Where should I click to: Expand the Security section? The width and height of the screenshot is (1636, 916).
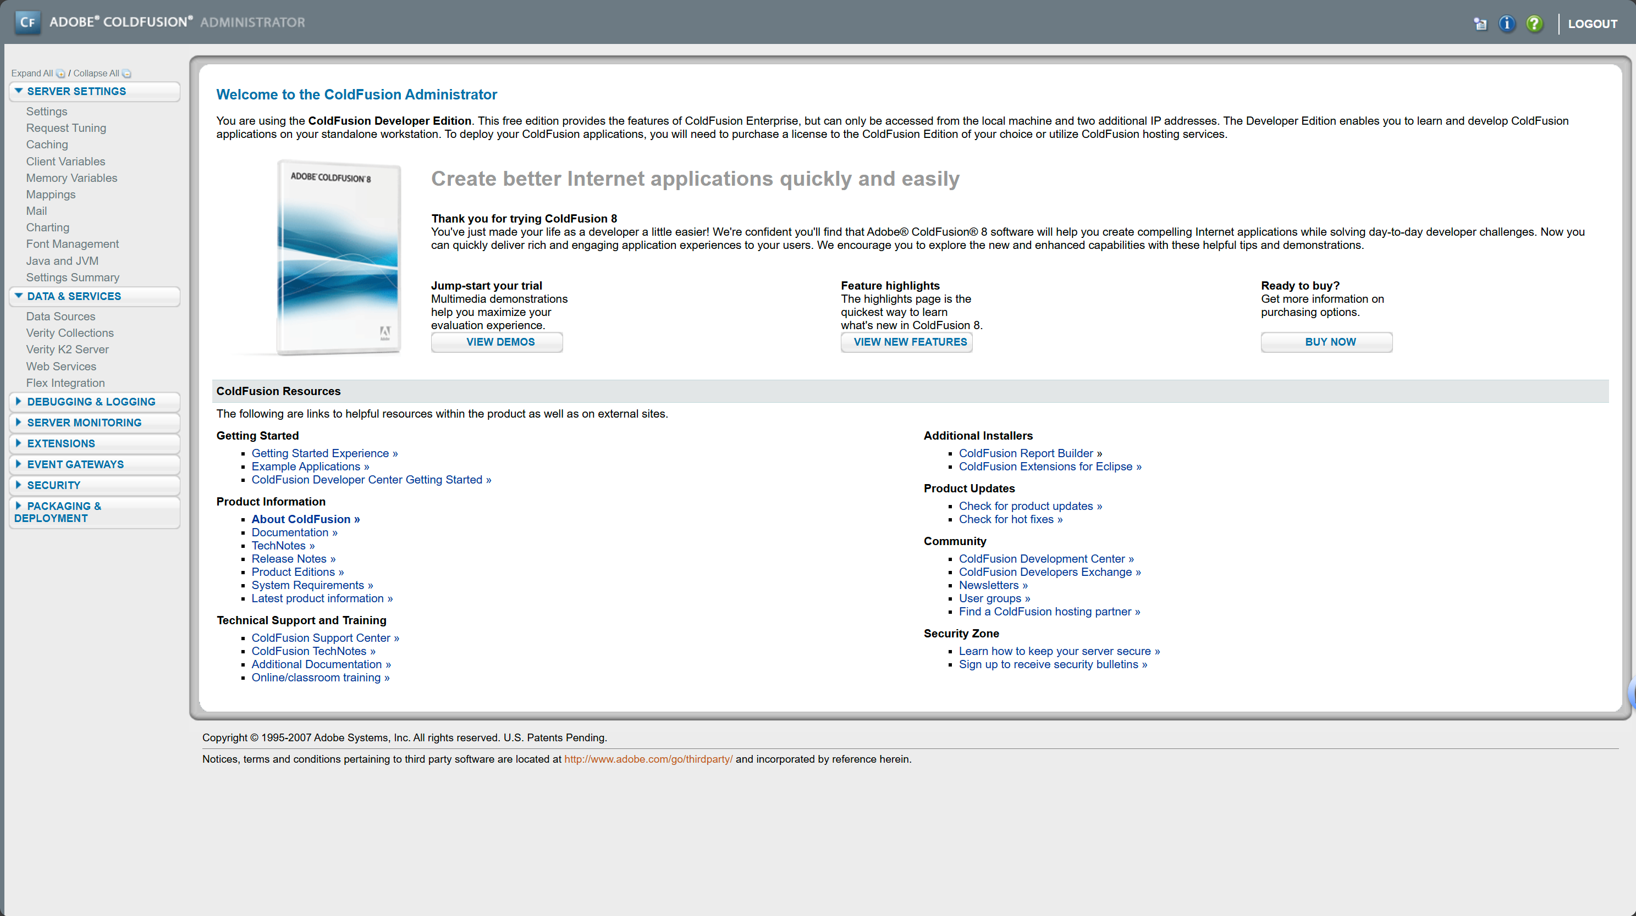click(x=53, y=485)
